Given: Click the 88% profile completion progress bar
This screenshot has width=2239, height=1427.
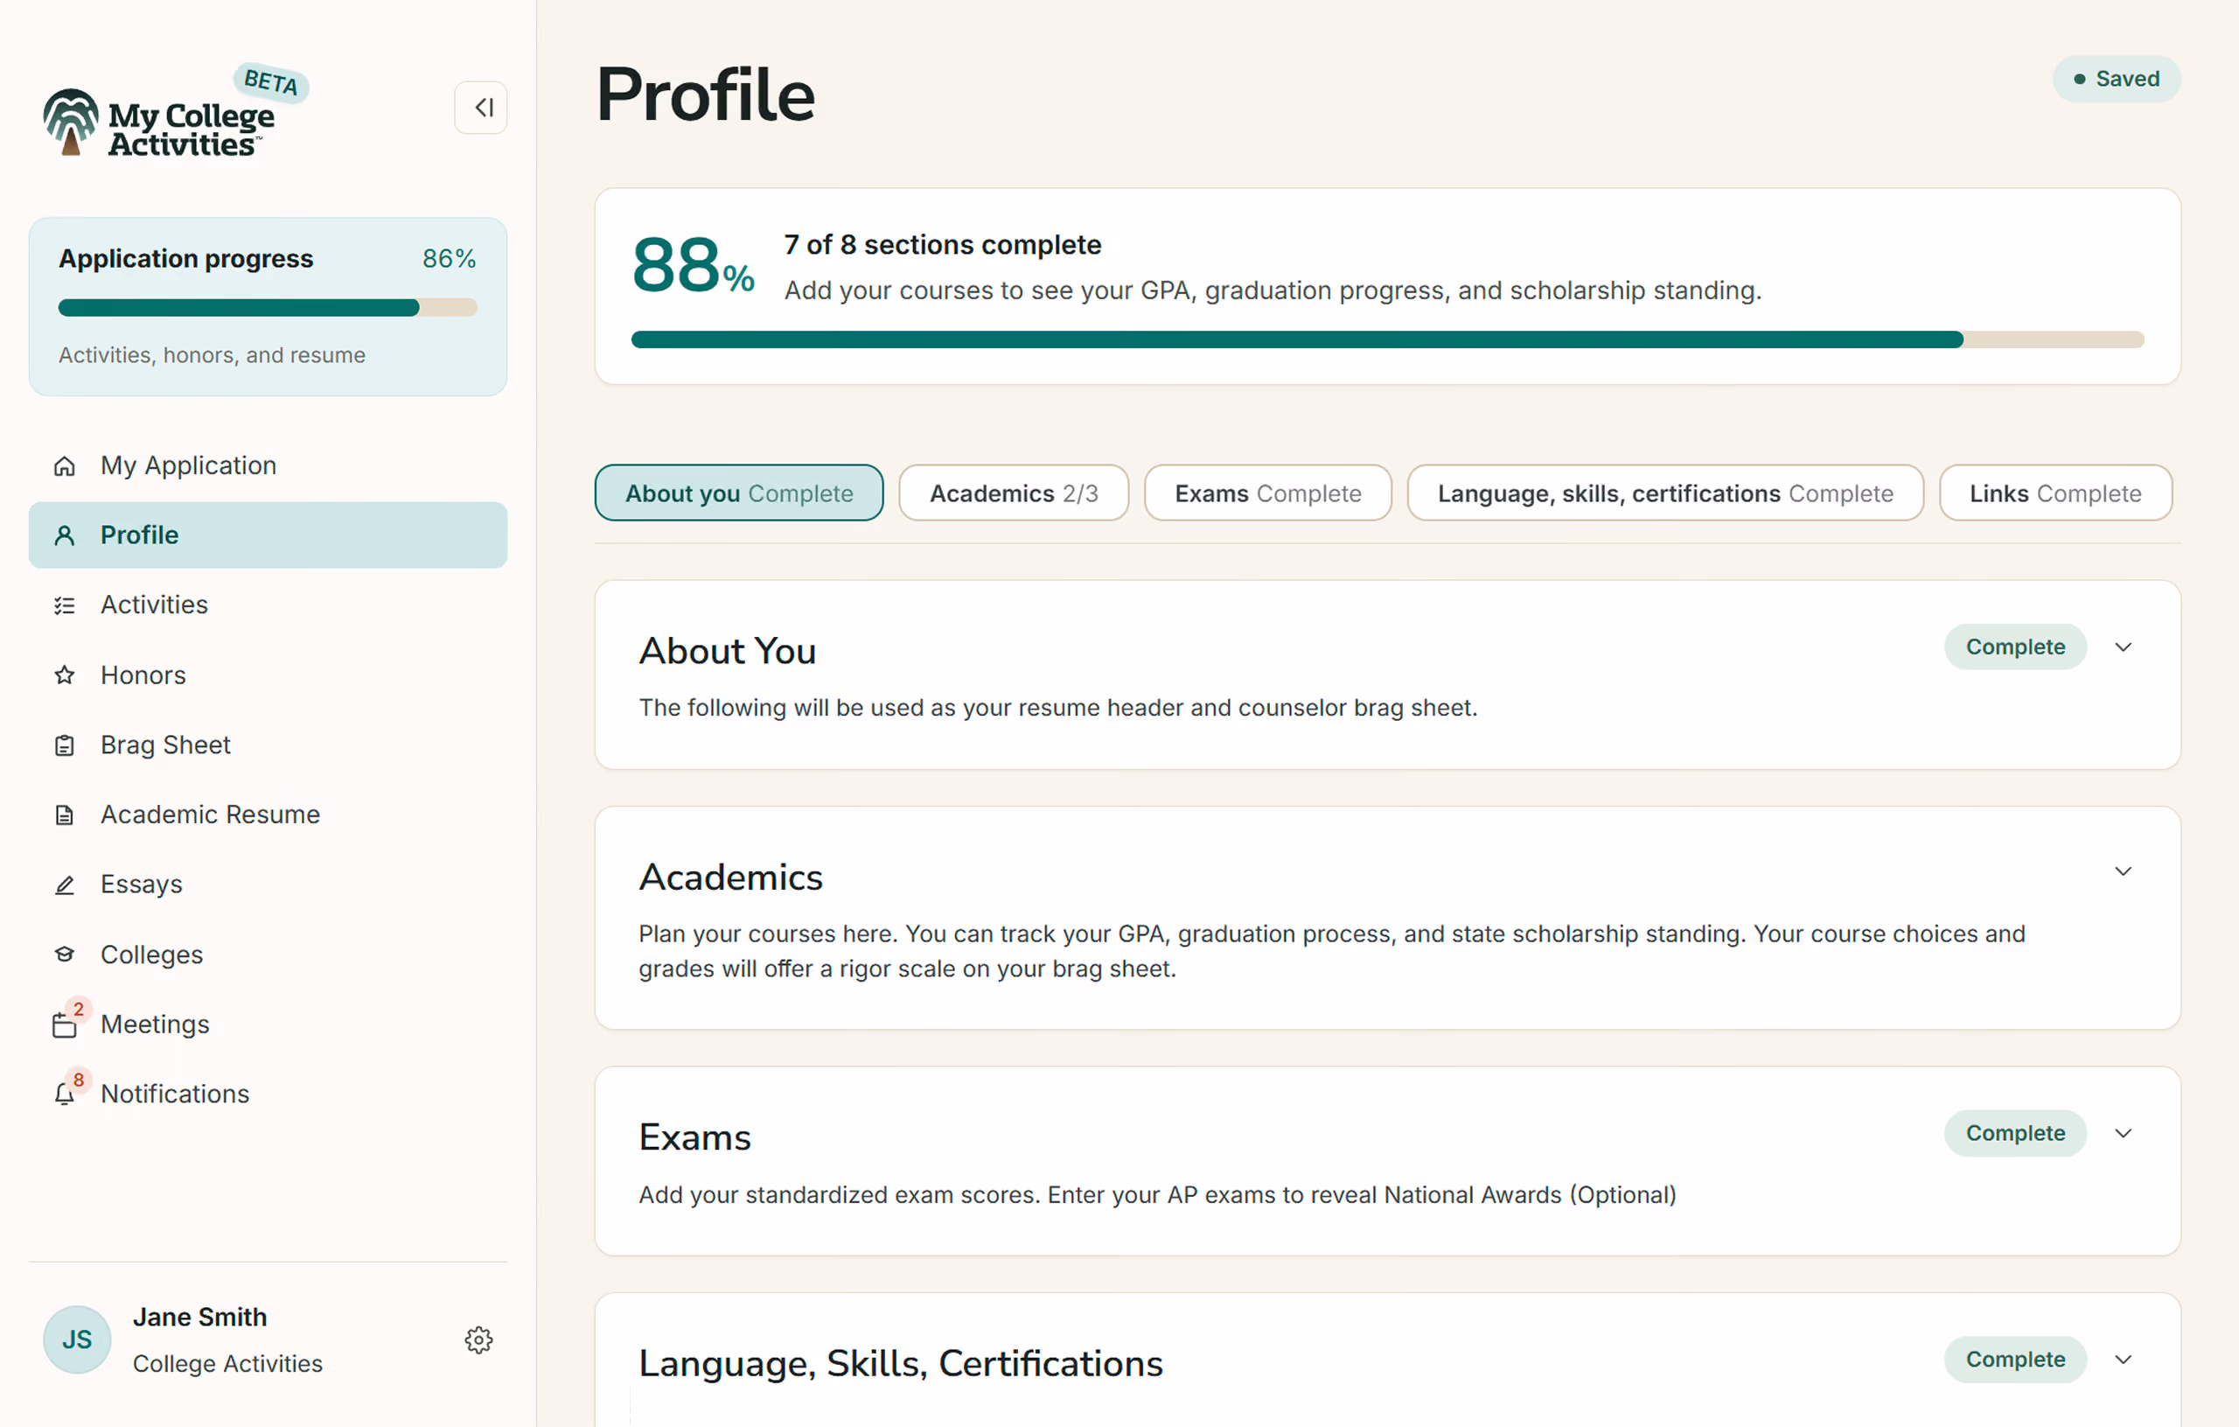Looking at the screenshot, I should (1387, 339).
